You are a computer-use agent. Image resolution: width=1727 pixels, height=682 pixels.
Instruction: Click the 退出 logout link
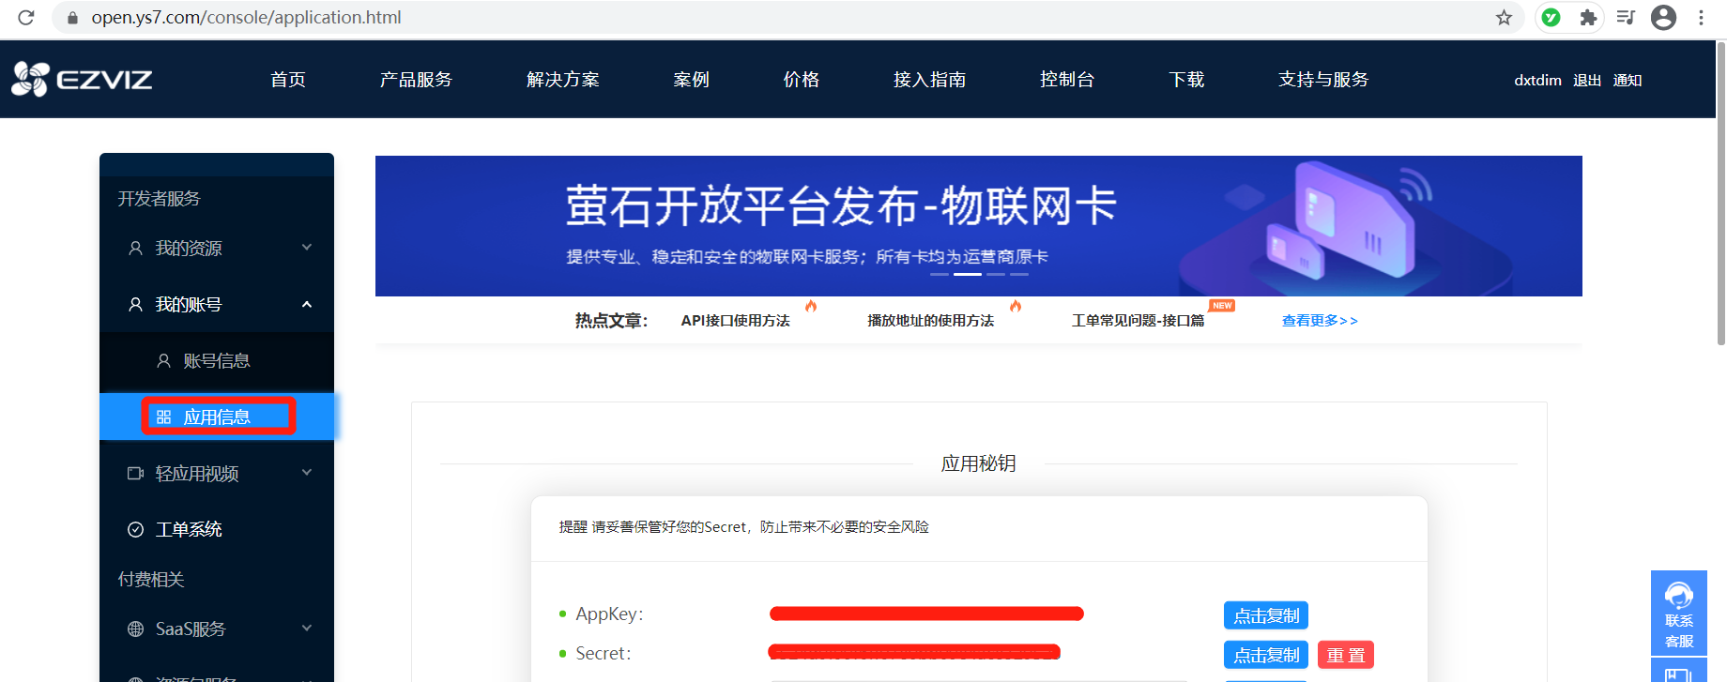(1587, 81)
